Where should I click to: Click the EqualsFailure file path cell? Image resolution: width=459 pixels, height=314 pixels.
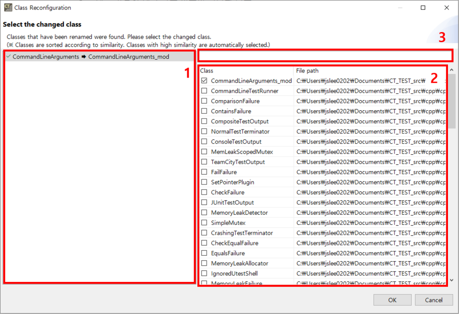[369, 253]
